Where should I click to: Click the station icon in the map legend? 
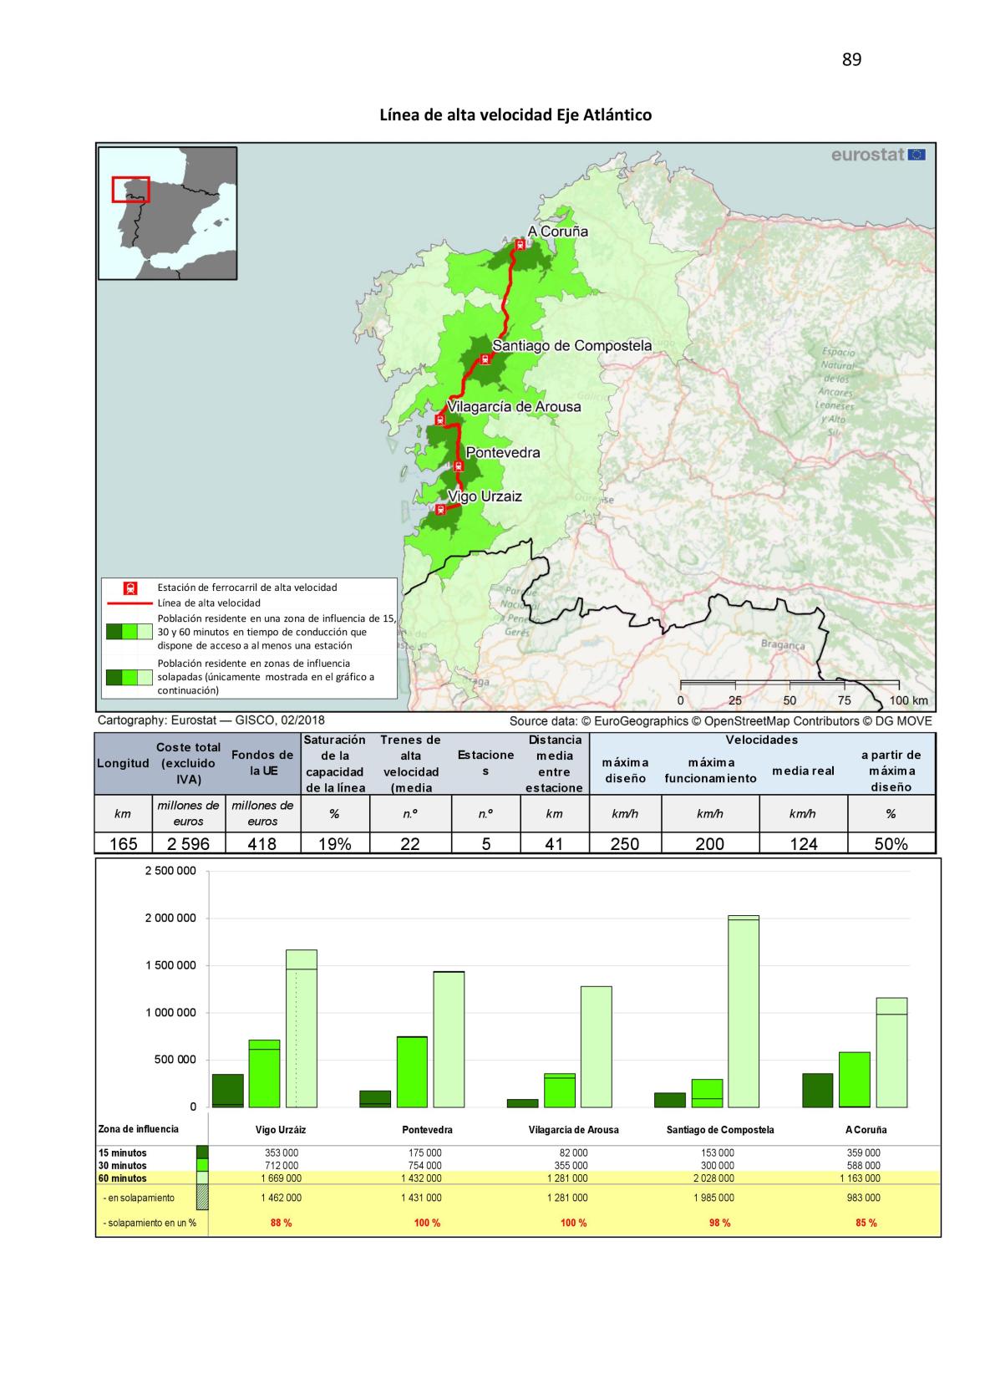(x=129, y=588)
